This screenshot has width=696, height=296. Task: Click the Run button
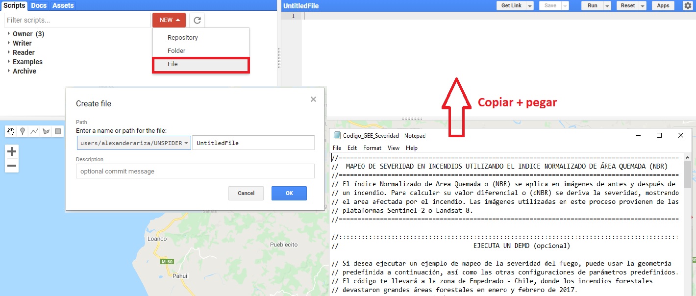pyautogui.click(x=592, y=5)
